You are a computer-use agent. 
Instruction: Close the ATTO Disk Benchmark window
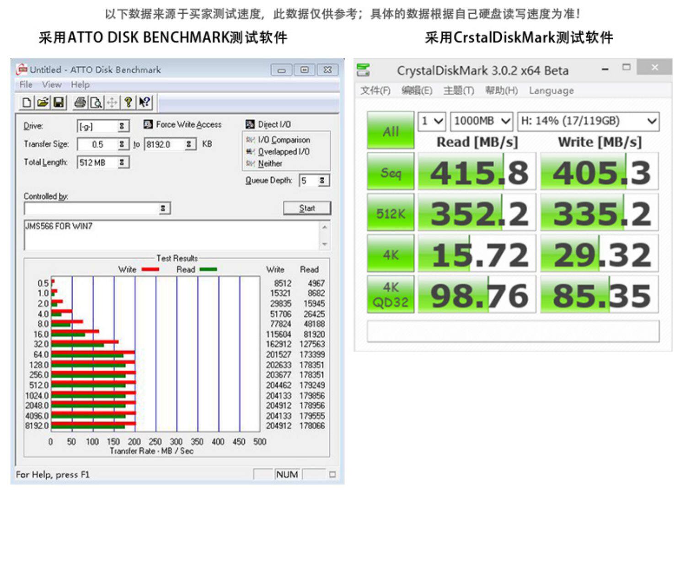[327, 69]
